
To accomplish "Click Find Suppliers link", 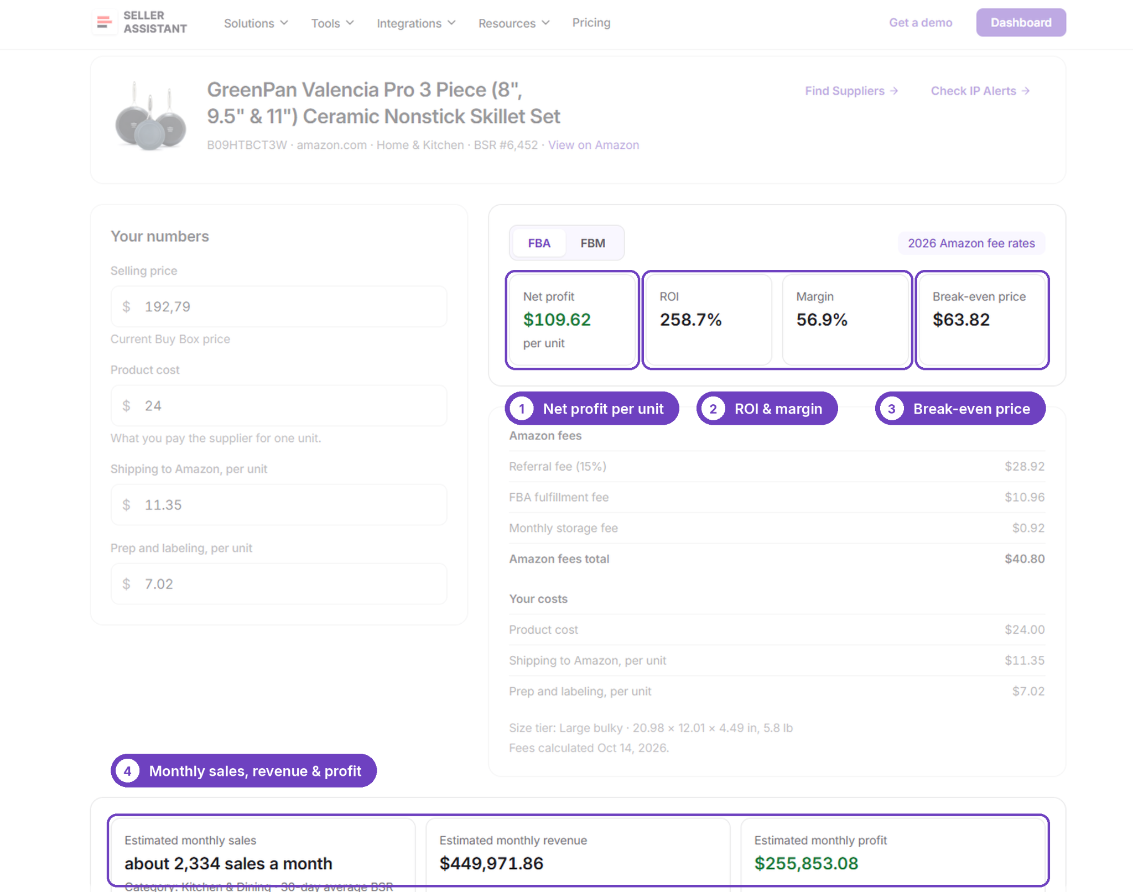I will click(851, 91).
